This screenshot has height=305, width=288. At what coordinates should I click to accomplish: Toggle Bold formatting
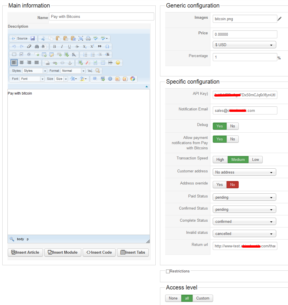pos(54,46)
